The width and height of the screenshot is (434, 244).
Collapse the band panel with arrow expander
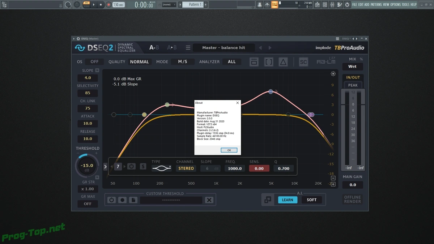point(106,167)
